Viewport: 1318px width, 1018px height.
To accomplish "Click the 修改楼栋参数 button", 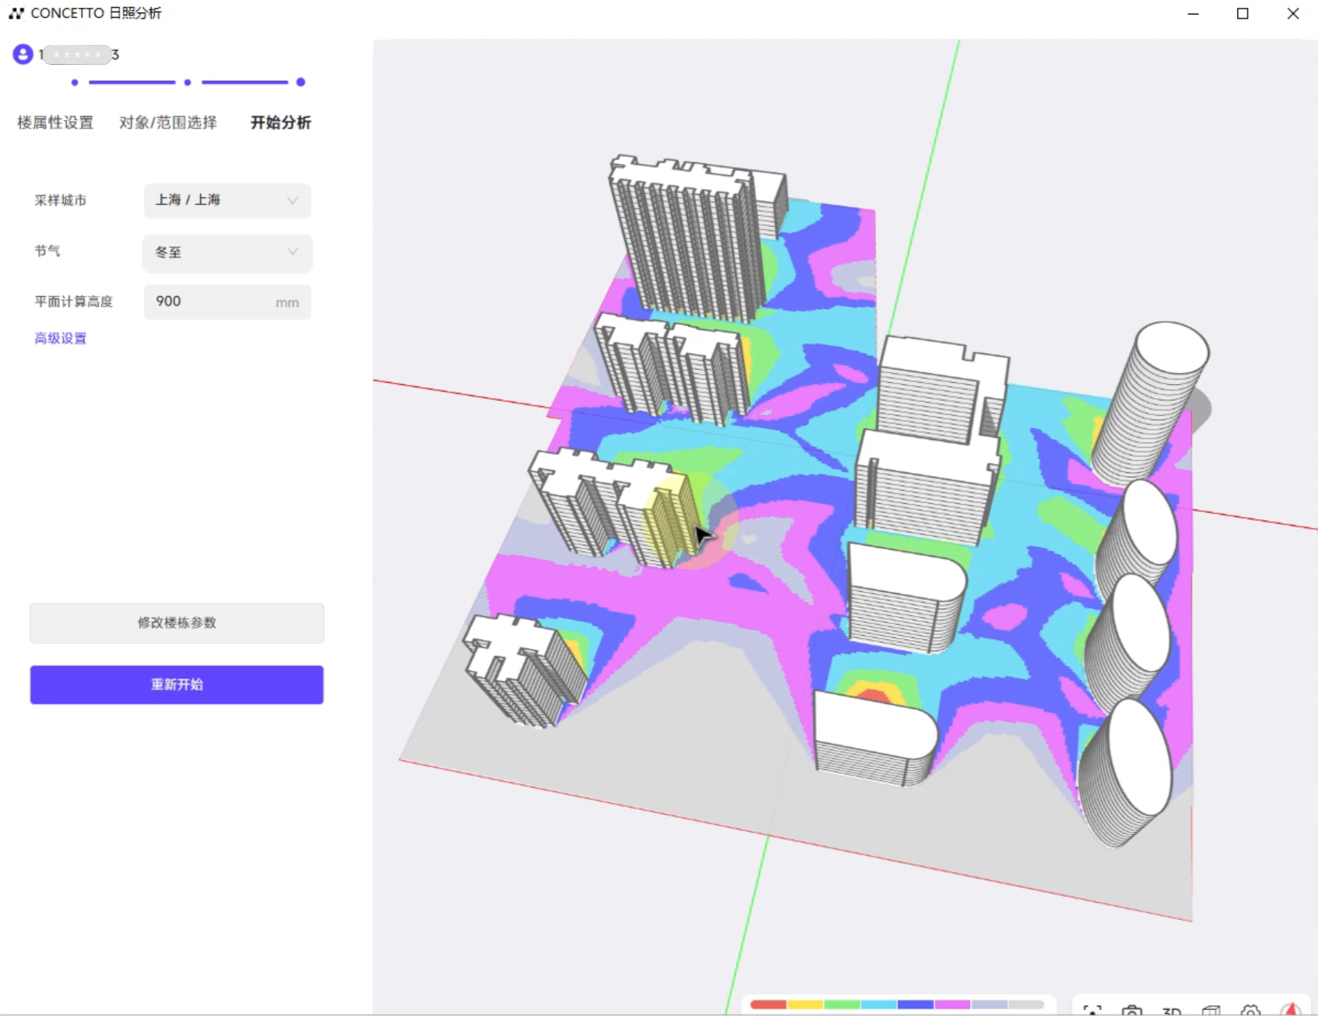I will (177, 623).
